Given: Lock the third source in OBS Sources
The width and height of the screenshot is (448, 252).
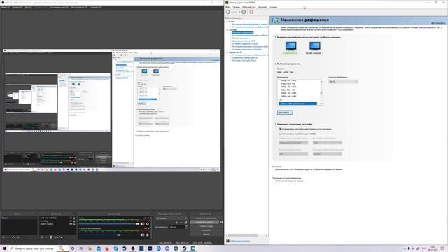Looking at the screenshot, I should click(74, 224).
